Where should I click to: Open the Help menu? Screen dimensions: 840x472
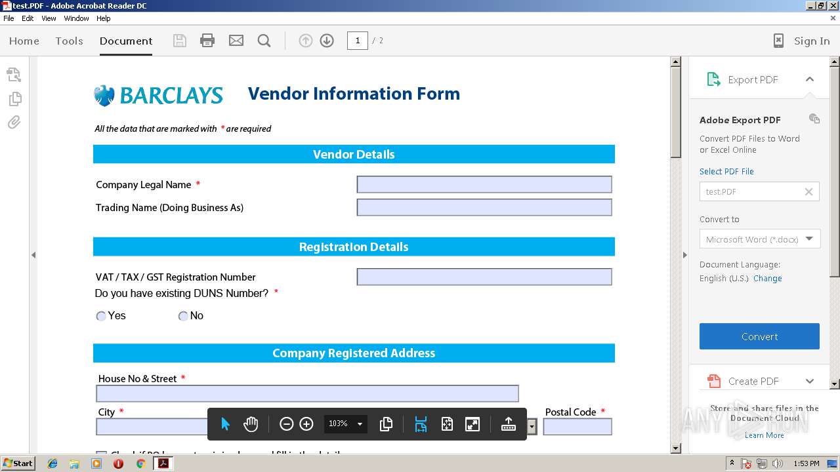click(x=104, y=18)
